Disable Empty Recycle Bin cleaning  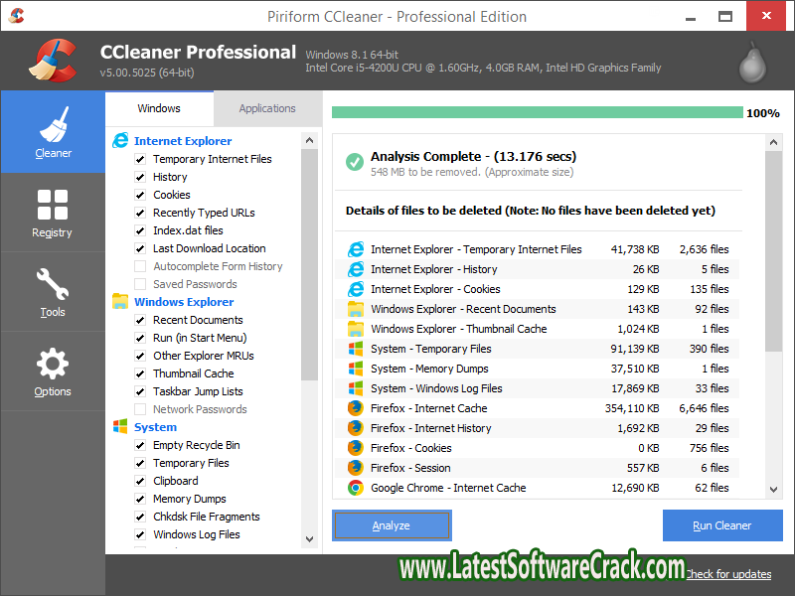tap(140, 445)
